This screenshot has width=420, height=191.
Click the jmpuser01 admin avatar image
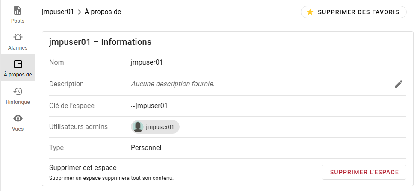point(138,127)
